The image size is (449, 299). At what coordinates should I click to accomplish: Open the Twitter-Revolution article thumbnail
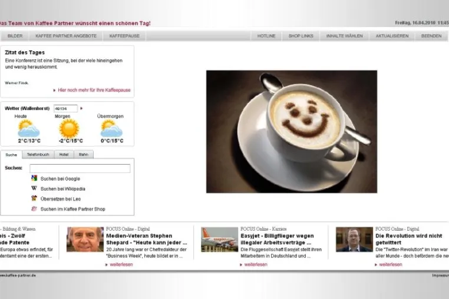(x=354, y=240)
